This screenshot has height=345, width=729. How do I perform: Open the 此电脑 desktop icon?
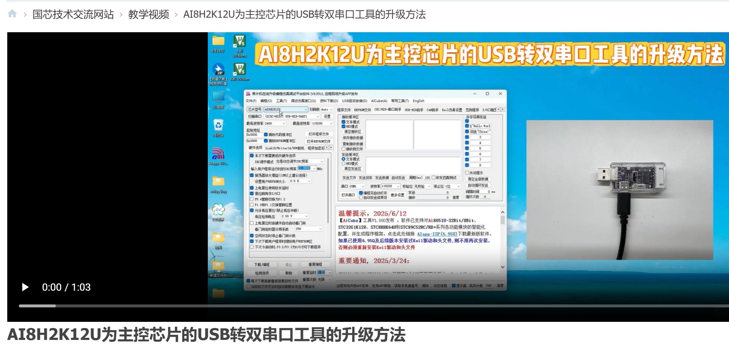point(218,100)
